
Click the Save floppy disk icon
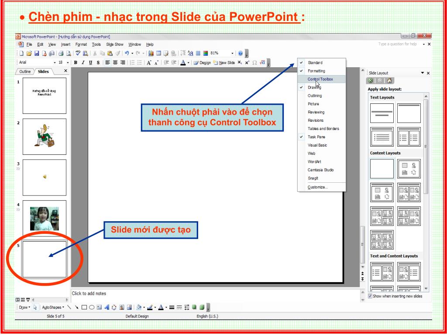coord(37,53)
